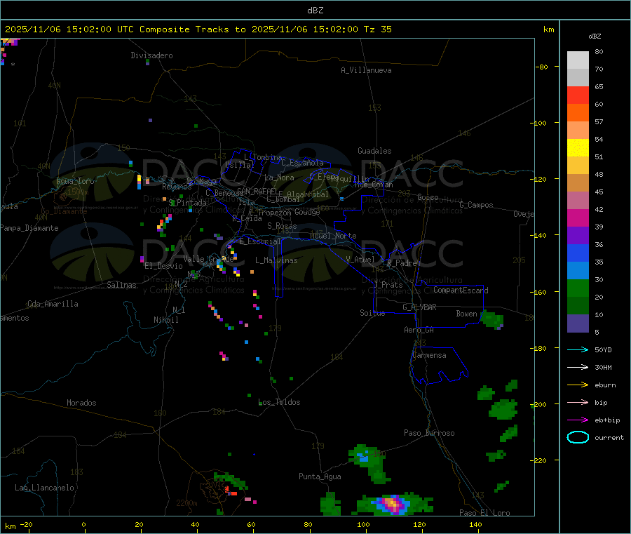Click the El_Desvio map label
Screen dimensions: 631x534
(x=164, y=266)
